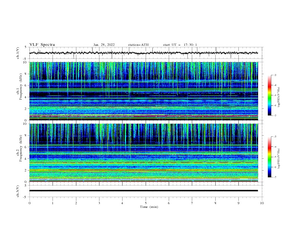Select ch.1 colorbar "log(PSD)(V²/Hz)" label
This screenshot has width=295, height=228.
coord(279,97)
